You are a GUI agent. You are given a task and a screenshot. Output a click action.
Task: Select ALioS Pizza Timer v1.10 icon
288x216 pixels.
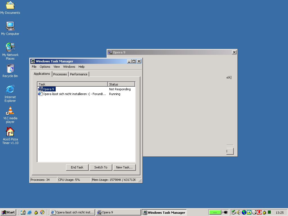click(x=10, y=136)
